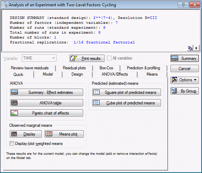Toggle the All variables checkbox

(x=109, y=58)
